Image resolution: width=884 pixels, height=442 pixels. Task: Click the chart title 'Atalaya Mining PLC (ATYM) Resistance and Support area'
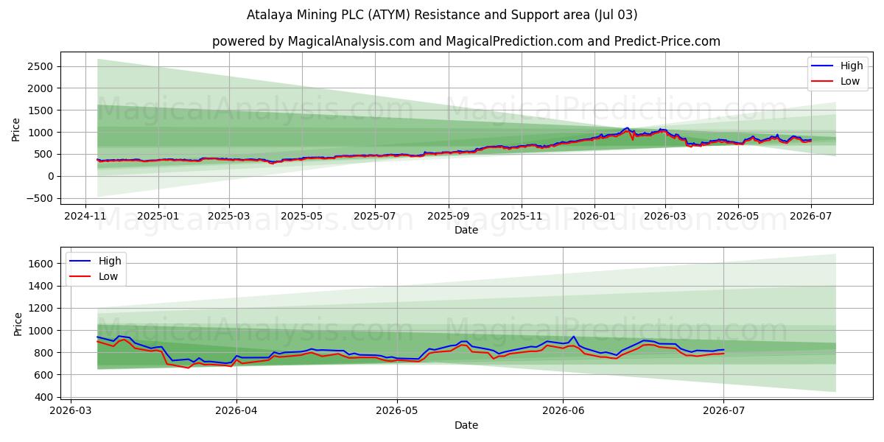(443, 15)
